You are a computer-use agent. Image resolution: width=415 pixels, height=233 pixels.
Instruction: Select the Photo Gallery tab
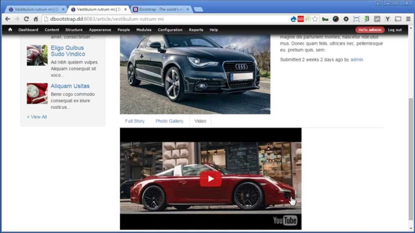169,121
